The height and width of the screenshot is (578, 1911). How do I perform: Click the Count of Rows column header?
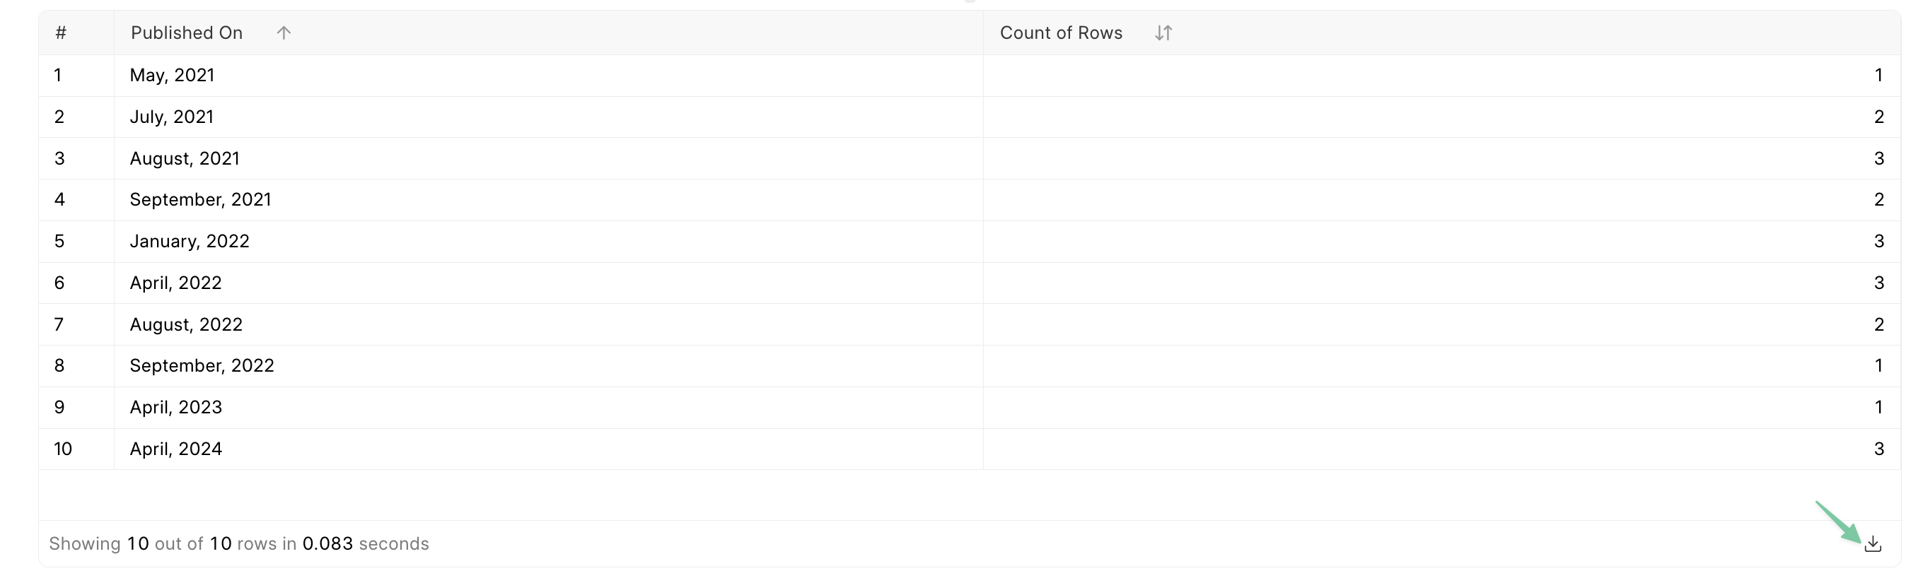pyautogui.click(x=1061, y=33)
